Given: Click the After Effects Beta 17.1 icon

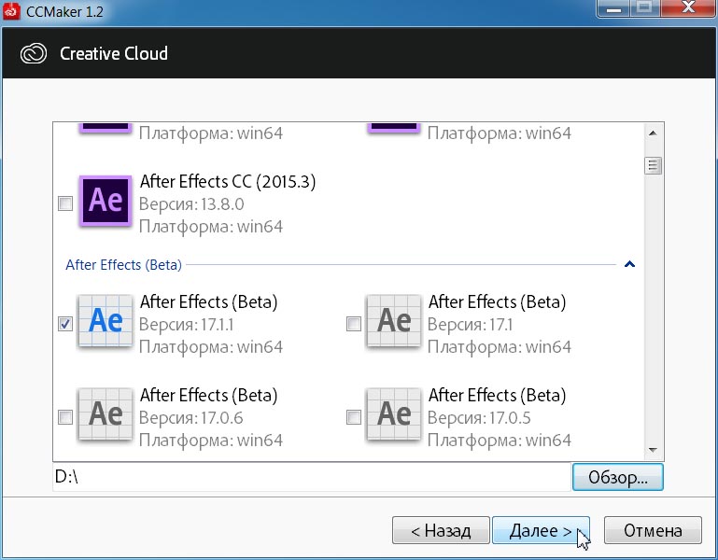Looking at the screenshot, I should tap(394, 321).
